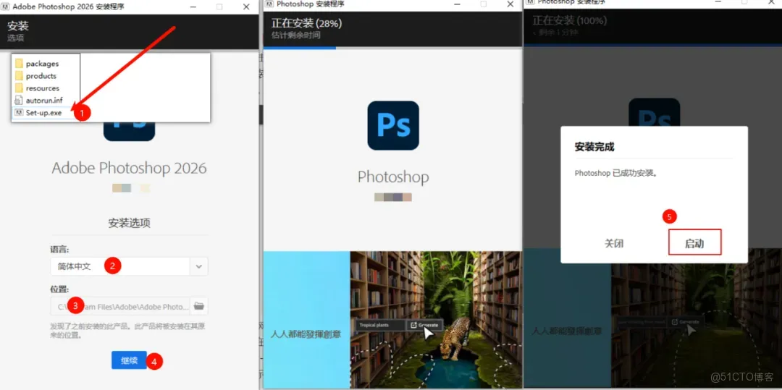This screenshot has width=782, height=390.
Task: Click the 启动 button in completion dialog
Action: point(694,244)
